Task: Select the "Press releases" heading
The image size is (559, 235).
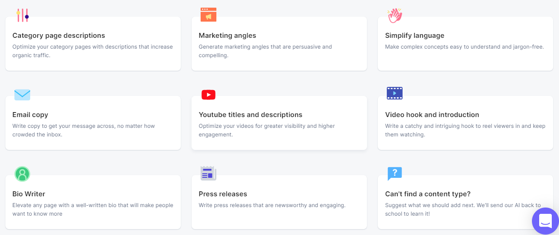Action: 223,194
